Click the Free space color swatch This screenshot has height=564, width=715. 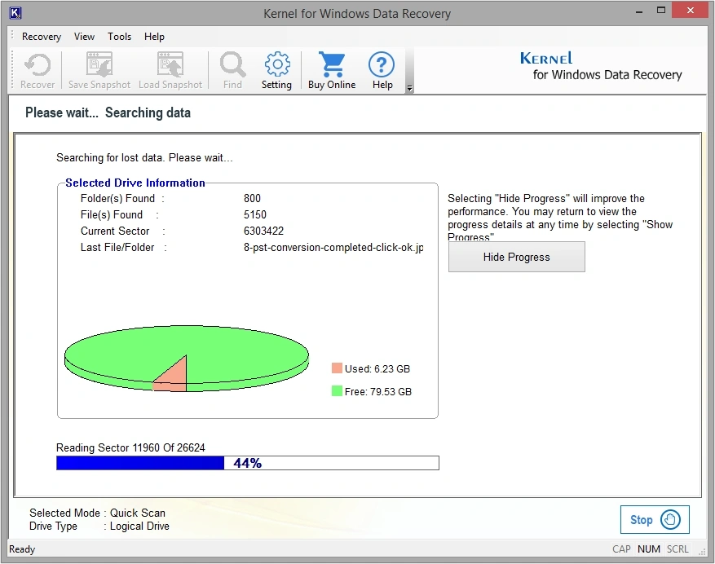tap(337, 391)
